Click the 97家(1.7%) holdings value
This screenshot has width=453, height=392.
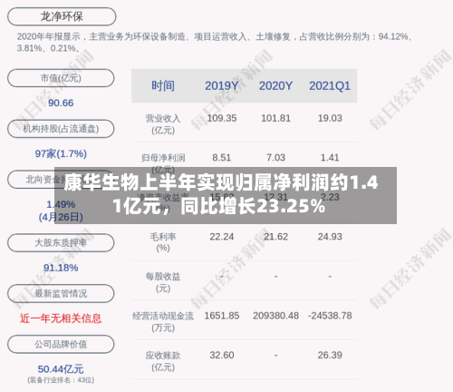pos(61,153)
